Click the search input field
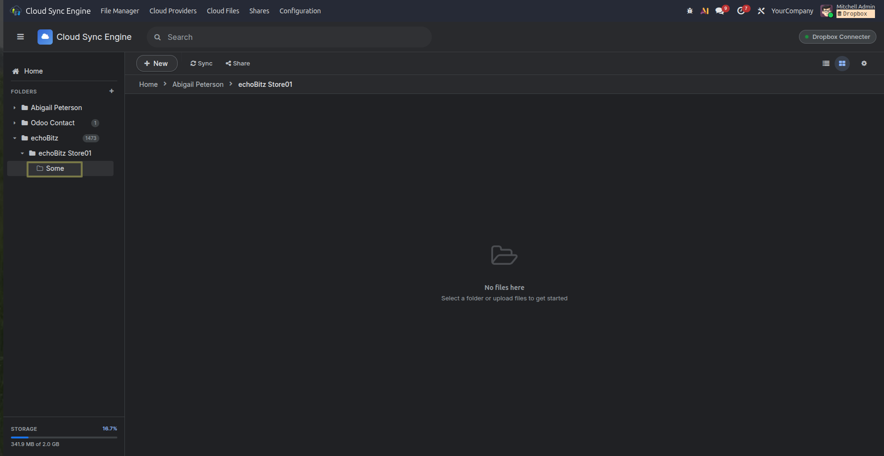 tap(289, 37)
